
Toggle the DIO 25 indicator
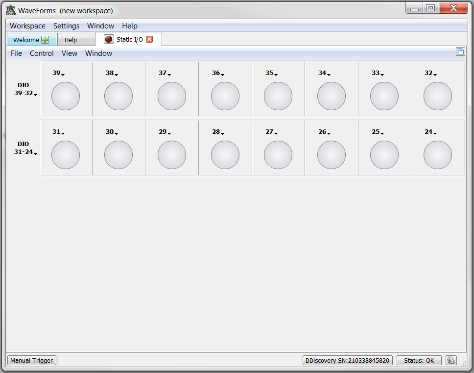coord(384,155)
